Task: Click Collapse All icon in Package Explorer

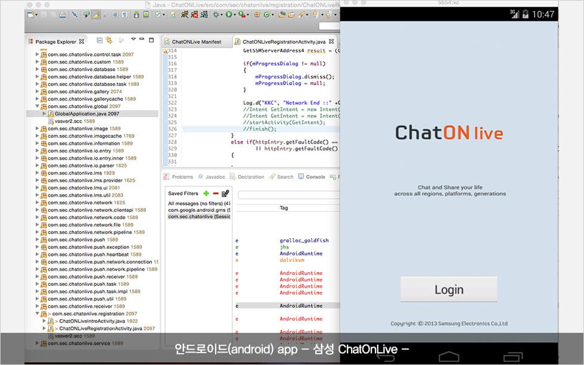Action: tap(100, 41)
